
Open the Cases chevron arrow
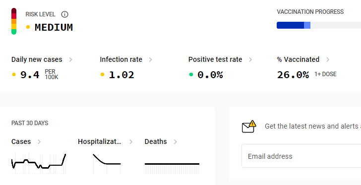[x=39, y=142]
